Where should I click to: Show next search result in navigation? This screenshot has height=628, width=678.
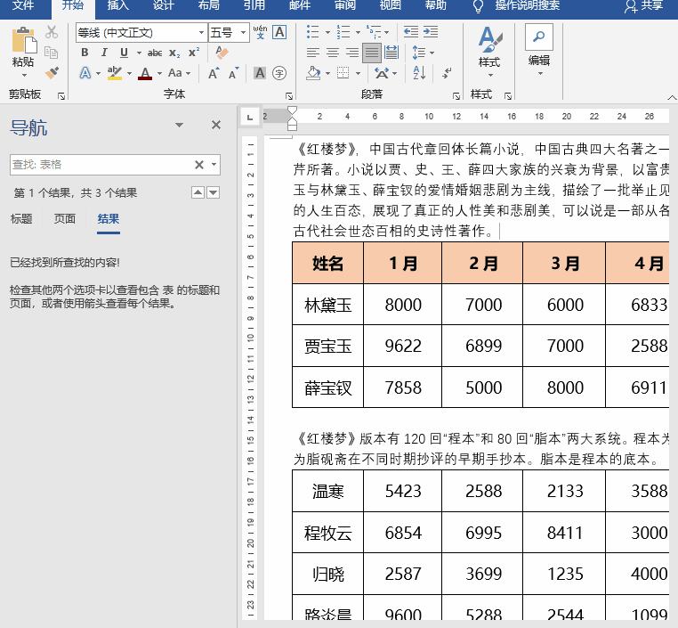tap(214, 192)
